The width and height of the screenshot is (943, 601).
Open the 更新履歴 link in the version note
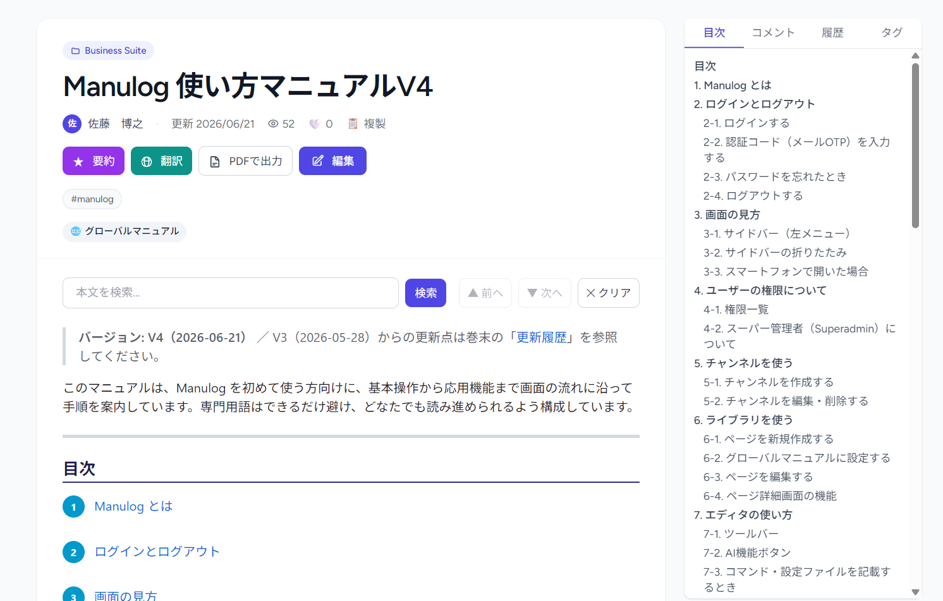pyautogui.click(x=542, y=337)
